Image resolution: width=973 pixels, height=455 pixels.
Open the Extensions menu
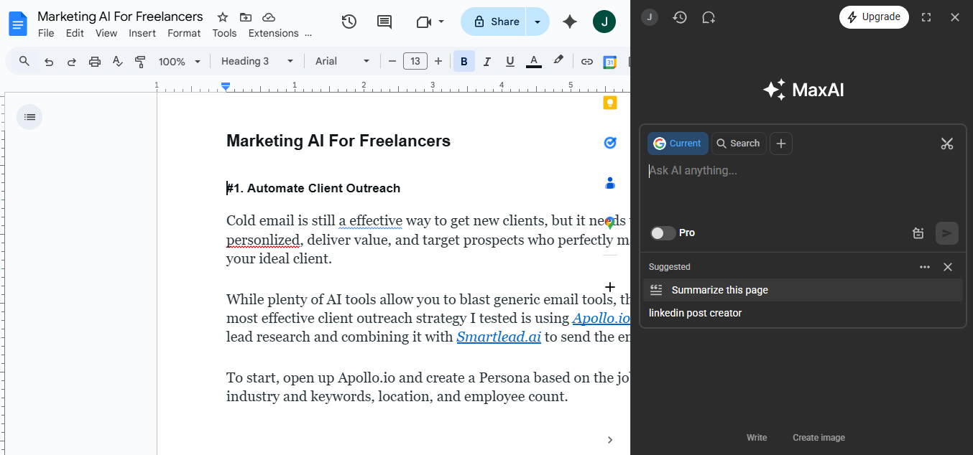pyautogui.click(x=273, y=33)
